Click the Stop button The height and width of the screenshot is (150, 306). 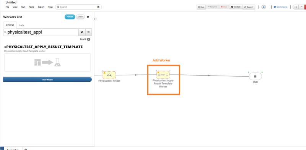[224, 7]
